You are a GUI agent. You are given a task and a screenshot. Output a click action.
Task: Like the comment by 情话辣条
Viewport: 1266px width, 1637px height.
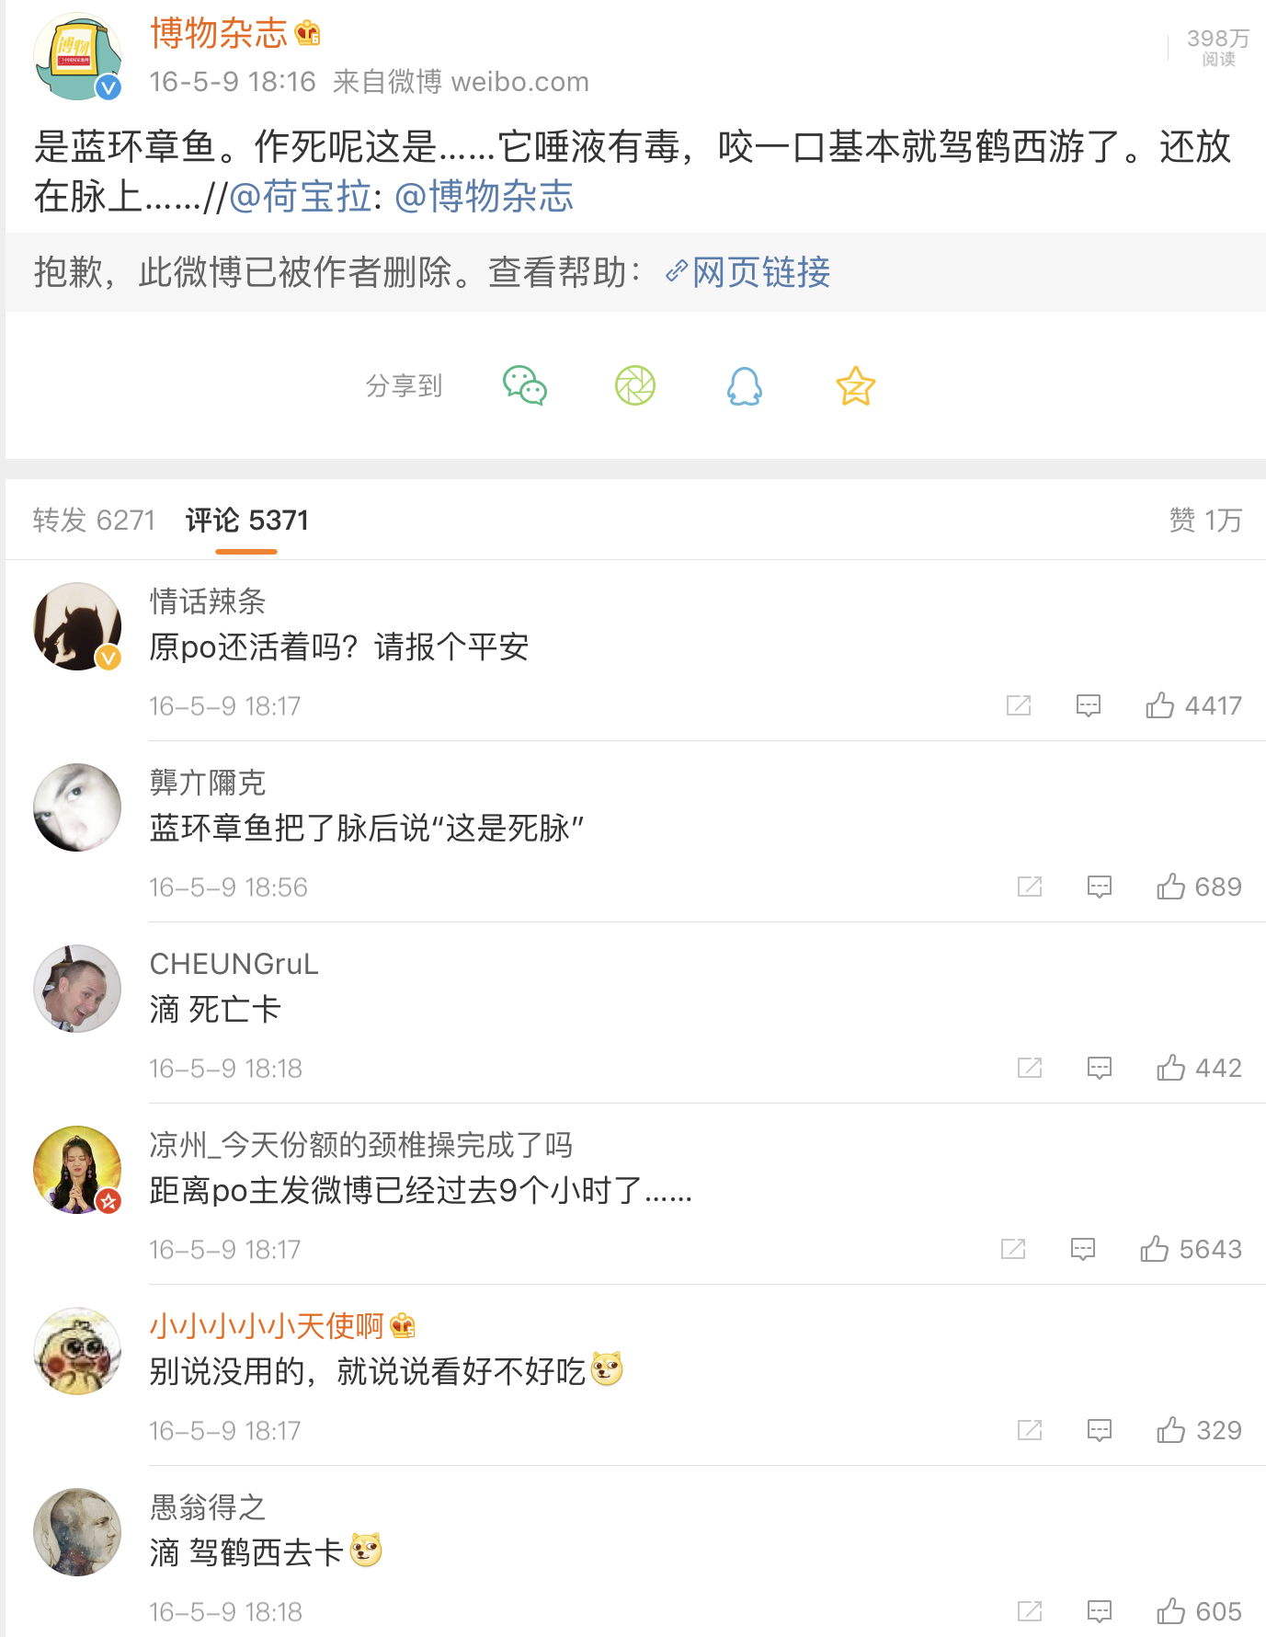1159,705
